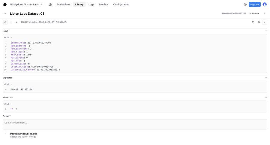Click the Activity section label
Image resolution: width=270 pixels, height=145 pixels.
point(7,116)
